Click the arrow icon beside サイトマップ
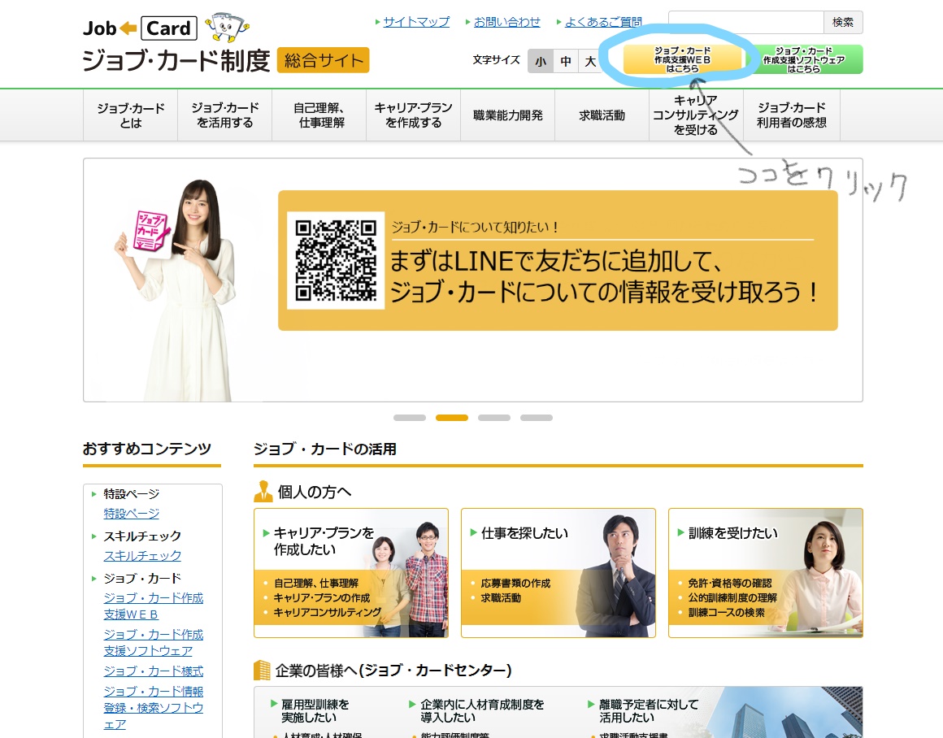This screenshot has height=738, width=943. (x=378, y=22)
